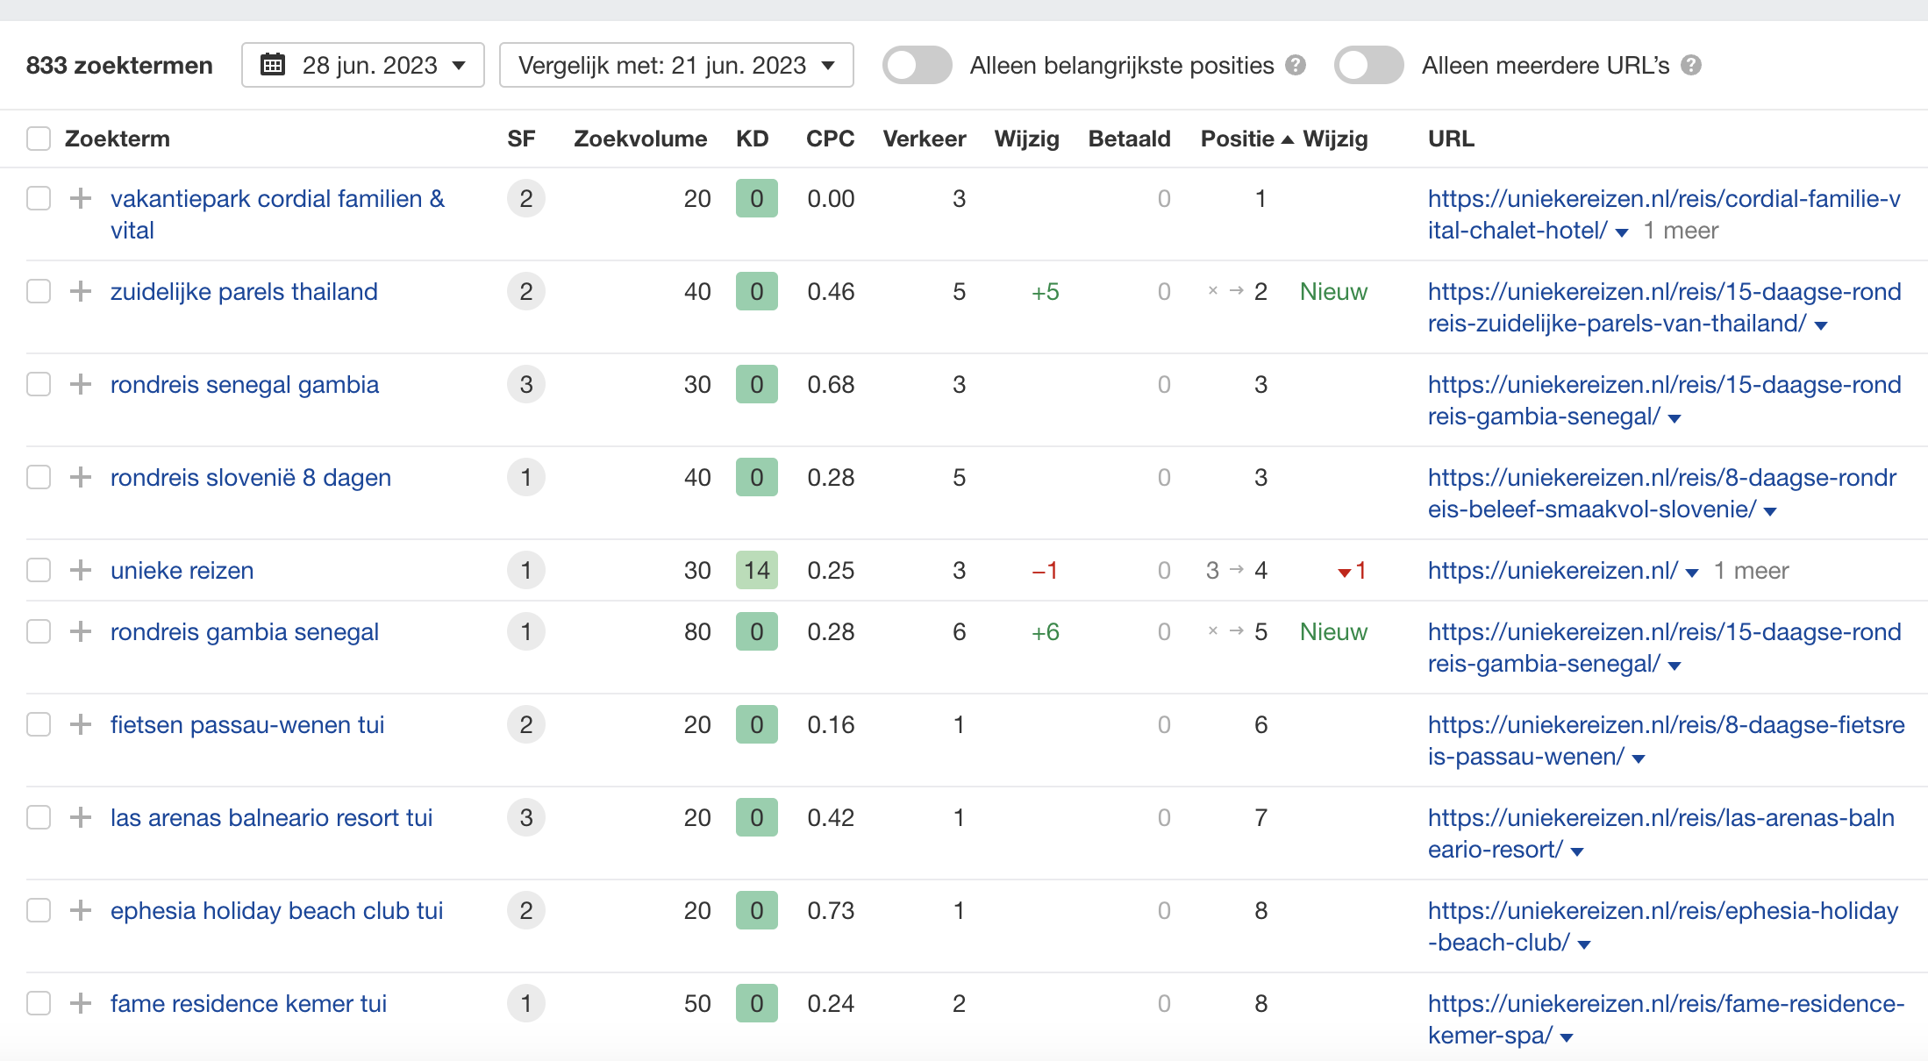Viewport: 1928px width, 1061px height.
Task: Click plus icon beside rondreis senegal gambia
Action: point(81,384)
